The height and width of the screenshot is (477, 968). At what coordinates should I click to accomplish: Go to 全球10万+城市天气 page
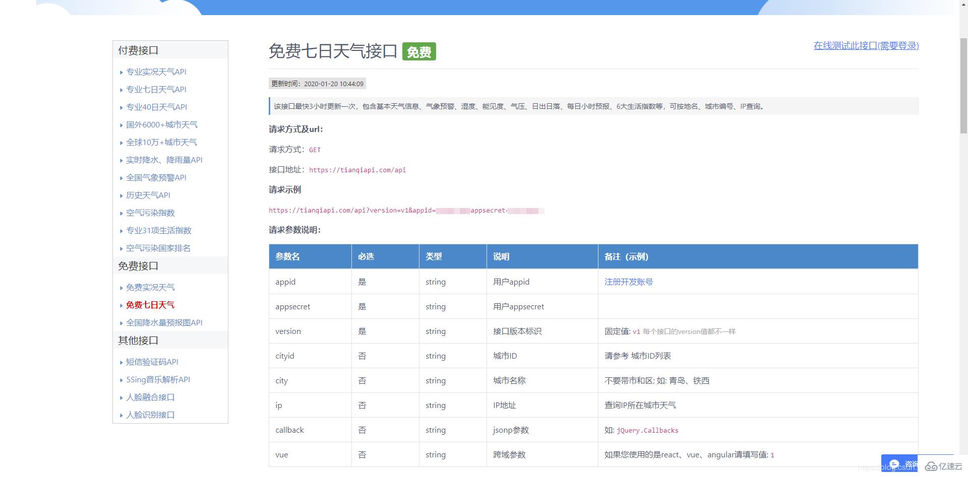(x=161, y=142)
